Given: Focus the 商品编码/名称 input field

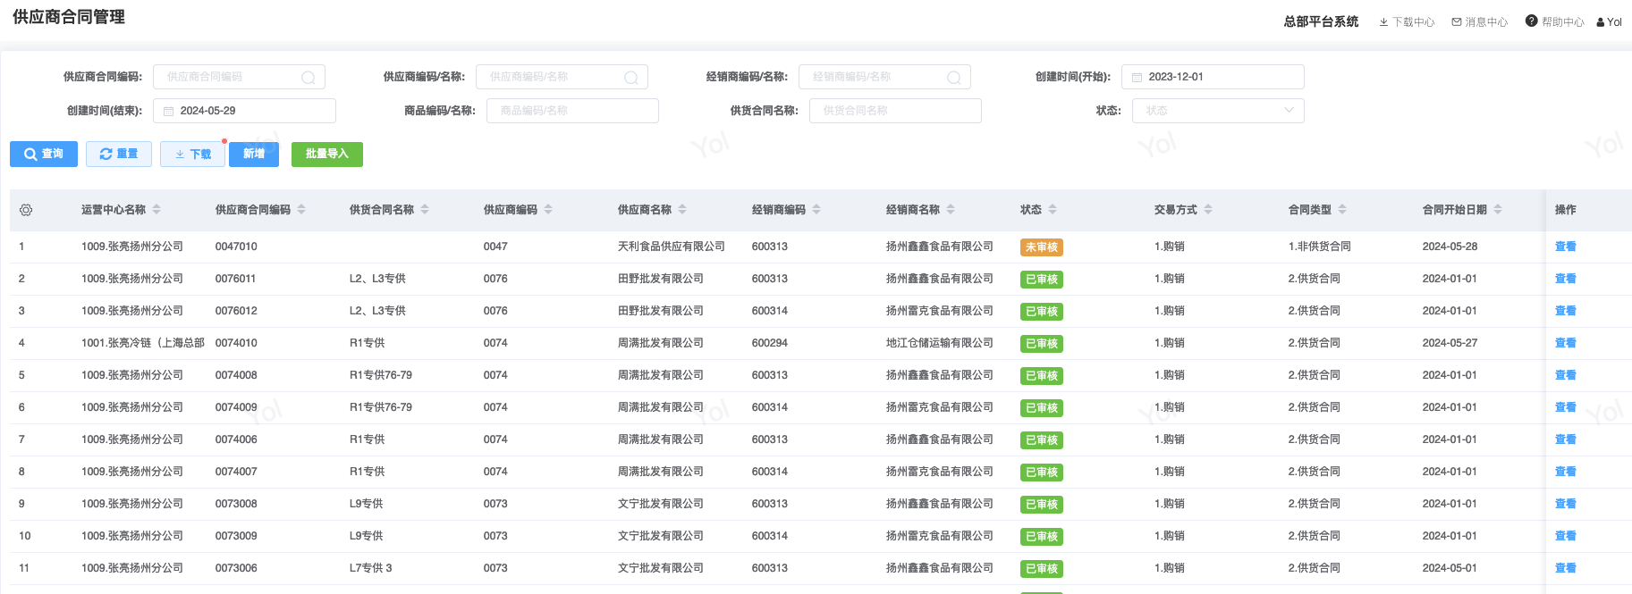Looking at the screenshot, I should click(x=572, y=111).
